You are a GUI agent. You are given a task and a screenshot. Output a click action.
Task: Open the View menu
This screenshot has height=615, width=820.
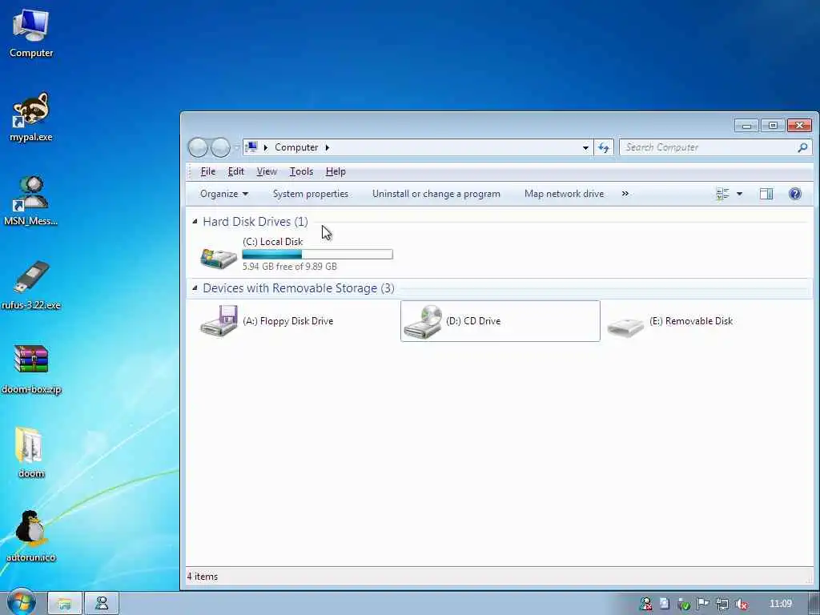pos(267,171)
